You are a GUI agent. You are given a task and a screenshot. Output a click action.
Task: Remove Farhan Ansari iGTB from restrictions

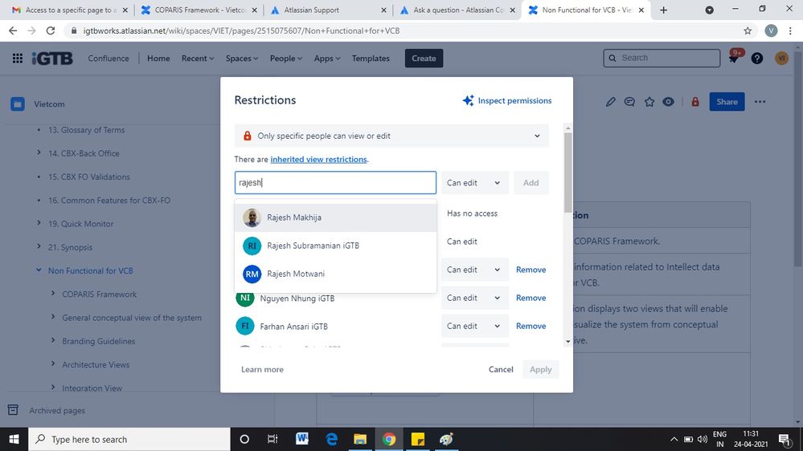click(x=531, y=326)
